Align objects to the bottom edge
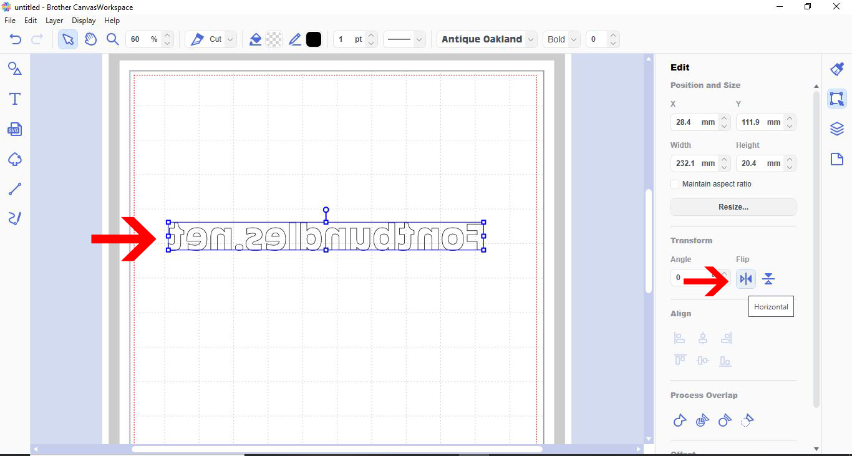The image size is (852, 456). coord(725,361)
